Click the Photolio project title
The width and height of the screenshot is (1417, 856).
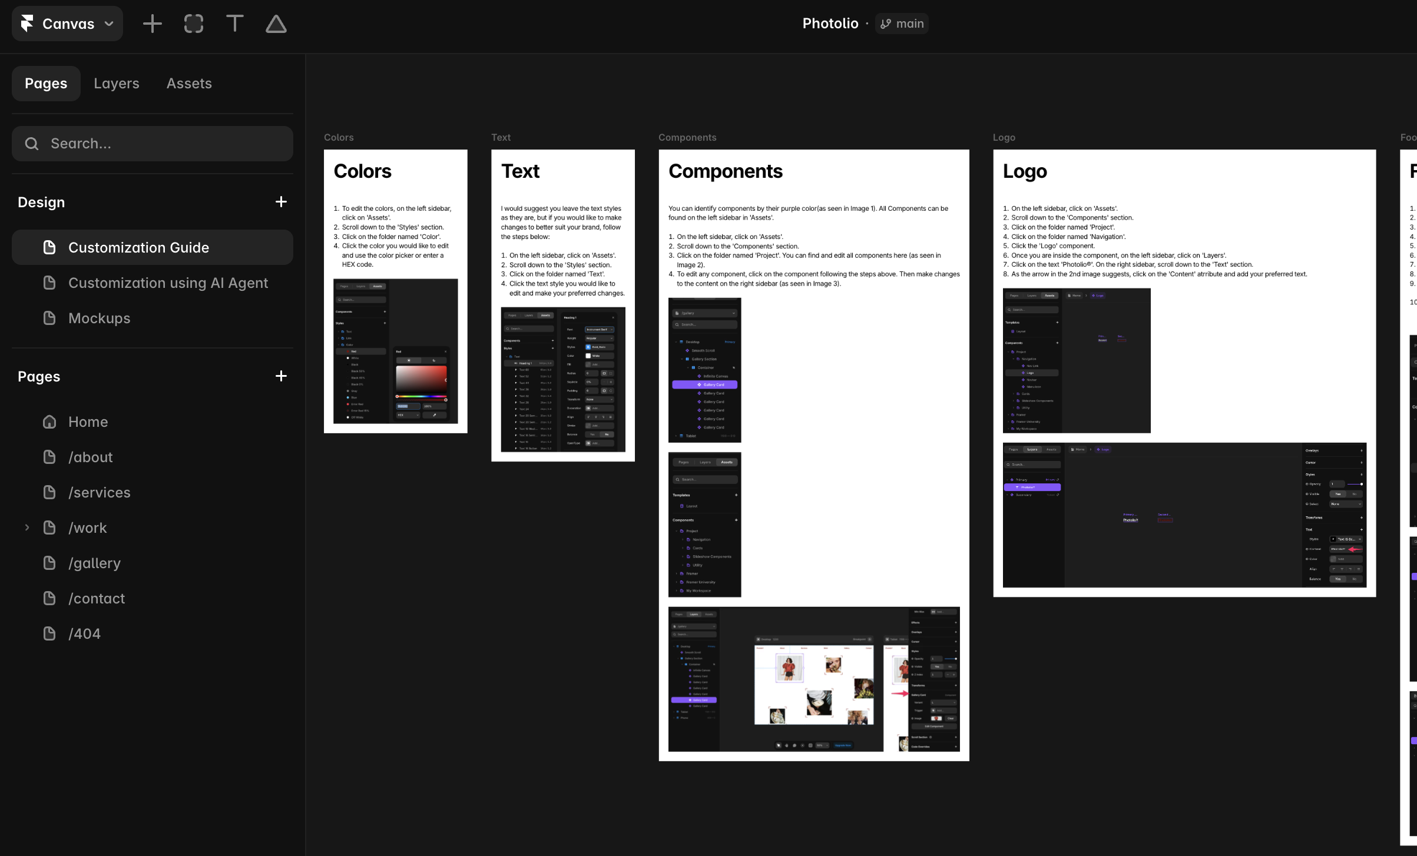(830, 24)
